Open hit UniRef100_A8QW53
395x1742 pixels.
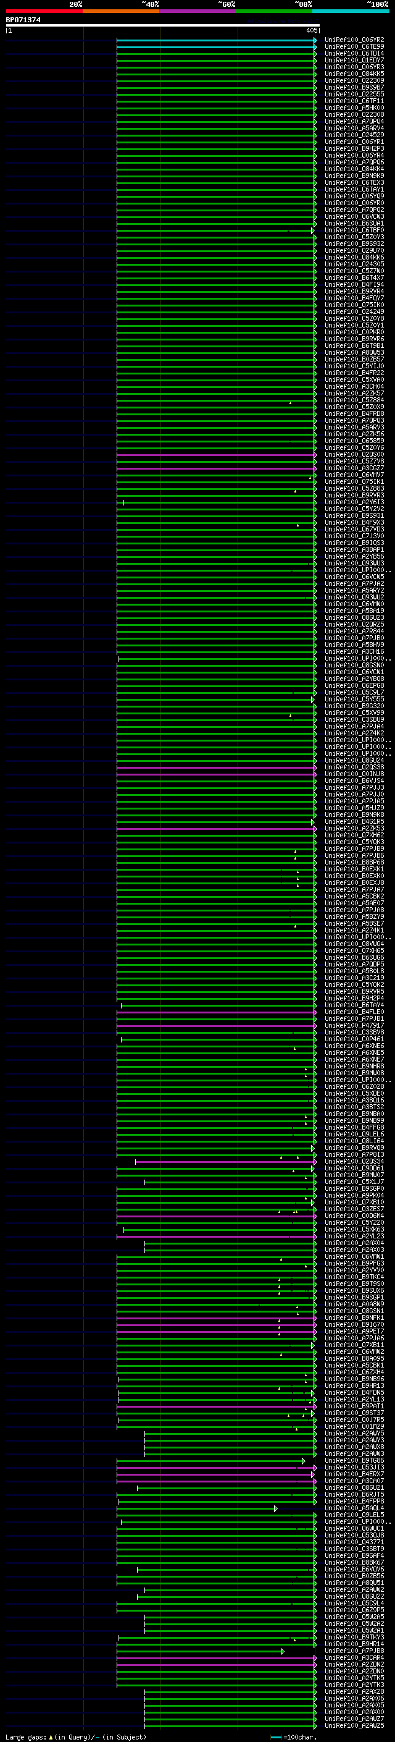click(x=354, y=353)
